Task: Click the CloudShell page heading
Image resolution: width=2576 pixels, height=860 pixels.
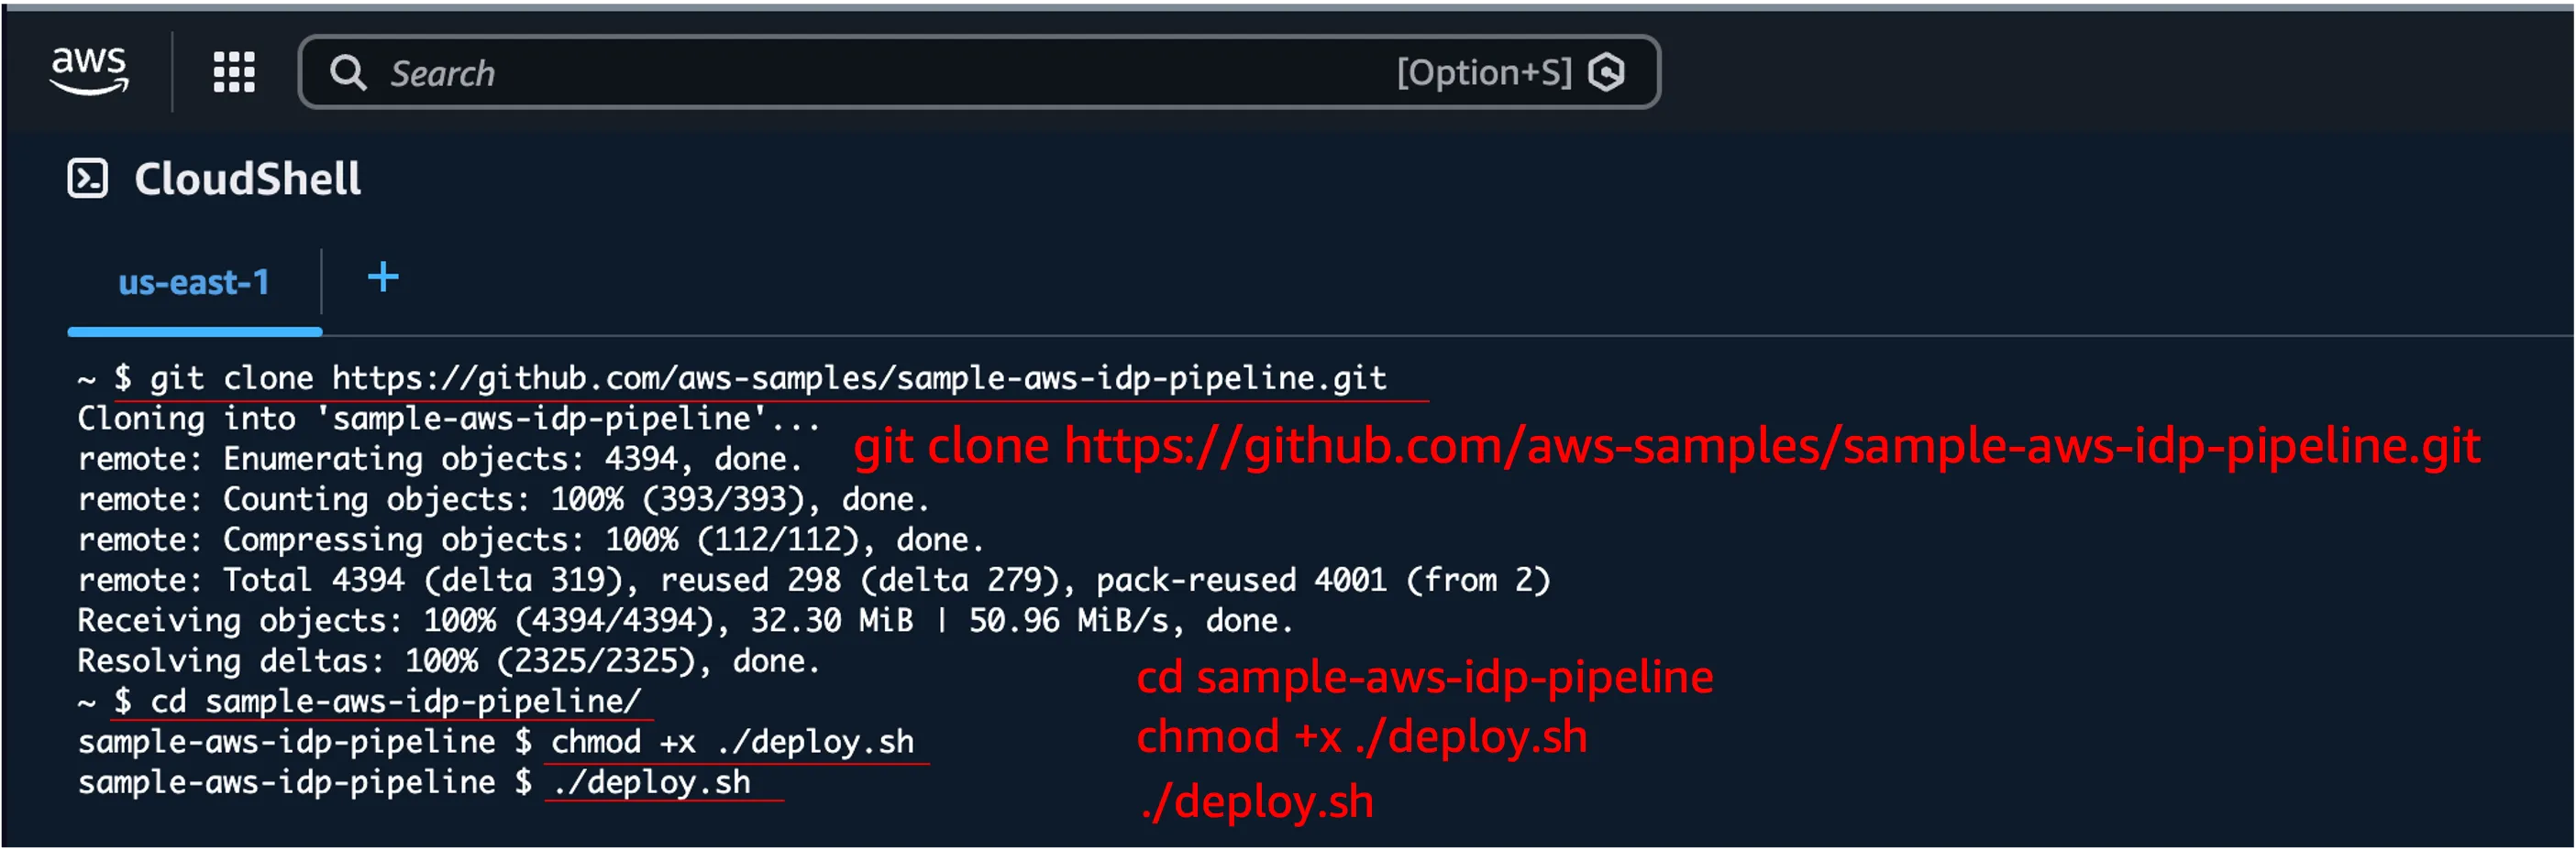Action: pyautogui.click(x=247, y=179)
